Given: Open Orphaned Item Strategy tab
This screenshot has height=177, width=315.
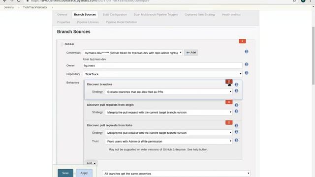Looking at the screenshot, I should tap(200, 15).
